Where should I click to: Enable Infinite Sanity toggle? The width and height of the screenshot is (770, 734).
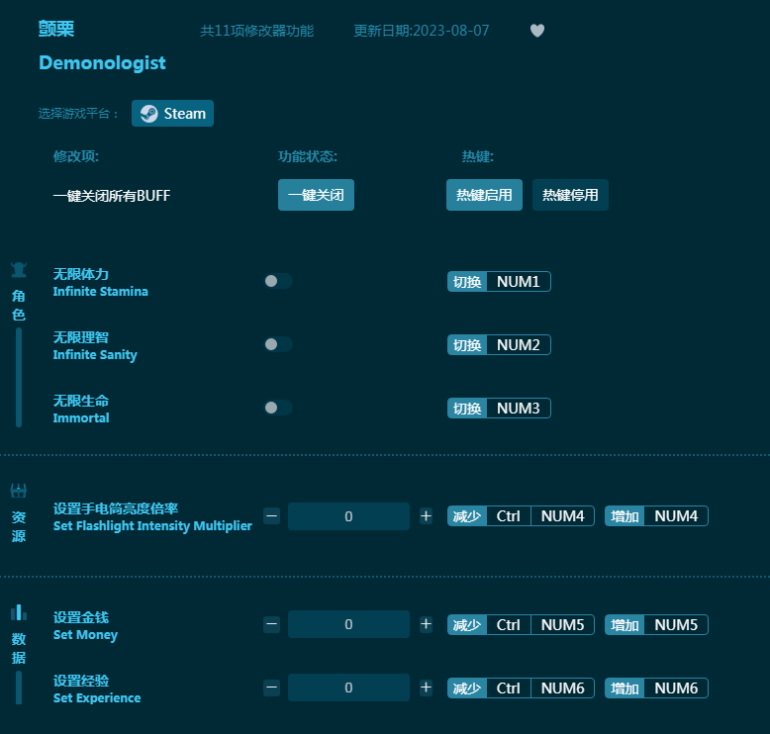[278, 344]
